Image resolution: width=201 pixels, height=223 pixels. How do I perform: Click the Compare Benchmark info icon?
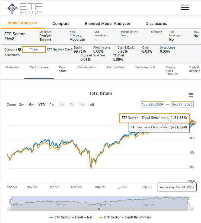(19, 49)
